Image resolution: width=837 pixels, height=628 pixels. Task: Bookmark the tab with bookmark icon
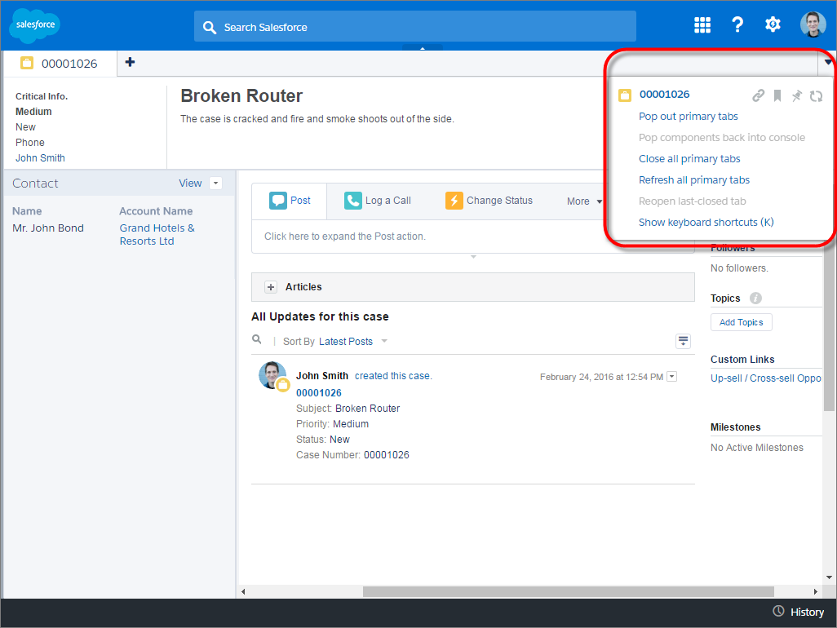[x=777, y=95]
